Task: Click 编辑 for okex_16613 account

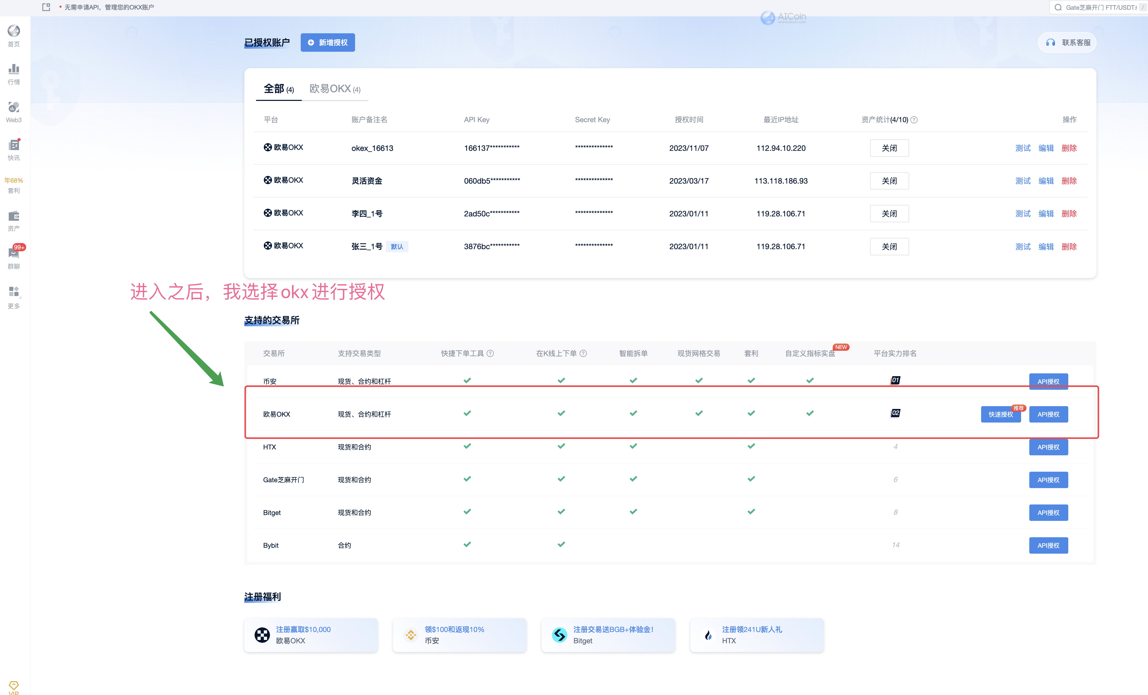Action: [1046, 148]
